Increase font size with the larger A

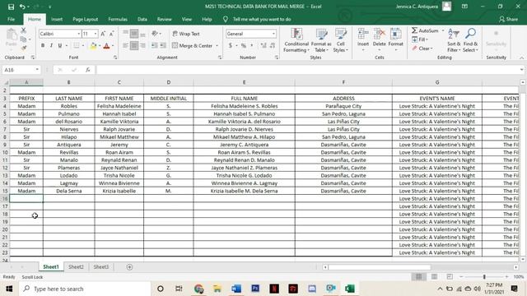(103, 34)
